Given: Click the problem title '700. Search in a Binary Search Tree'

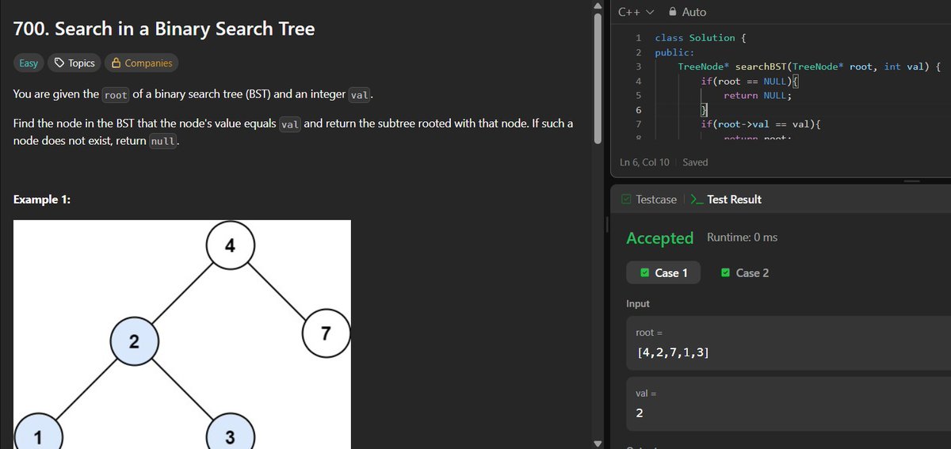Looking at the screenshot, I should [x=164, y=29].
